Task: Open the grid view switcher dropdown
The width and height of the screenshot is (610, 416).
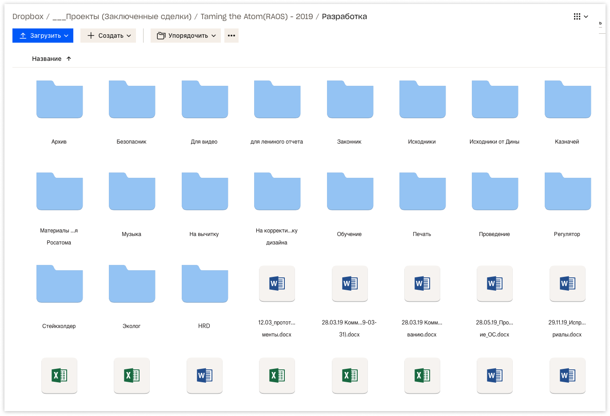Action: point(581,16)
